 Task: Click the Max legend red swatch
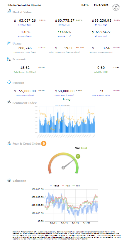coord(63,186)
